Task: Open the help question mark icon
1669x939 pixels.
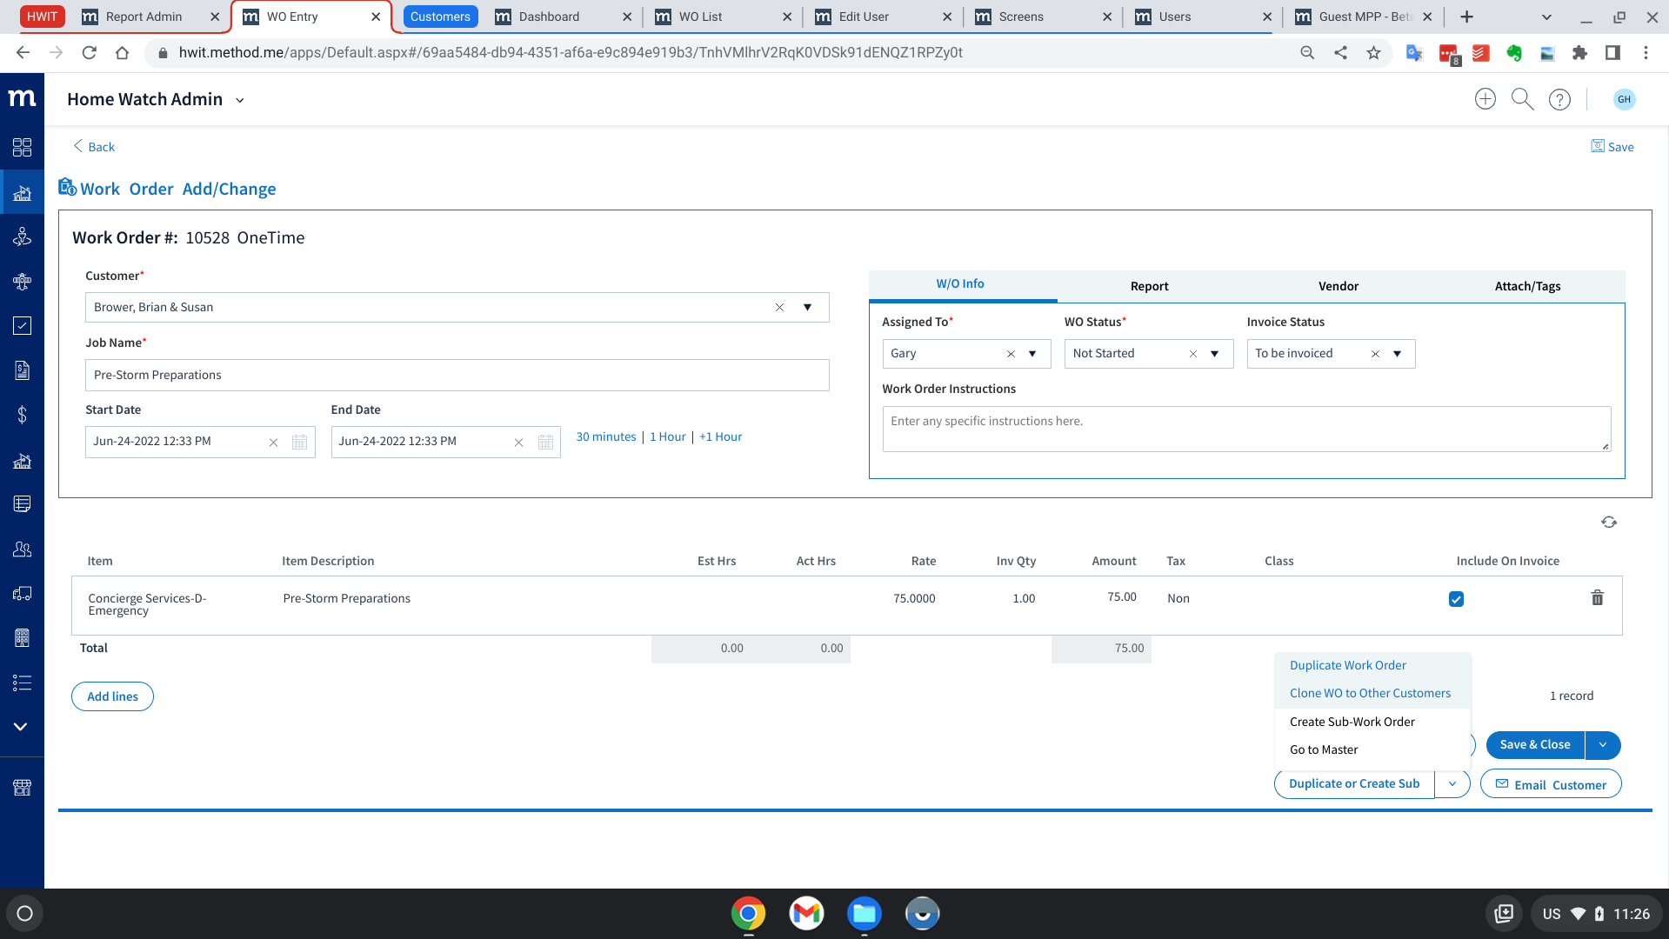Action: click(1559, 99)
